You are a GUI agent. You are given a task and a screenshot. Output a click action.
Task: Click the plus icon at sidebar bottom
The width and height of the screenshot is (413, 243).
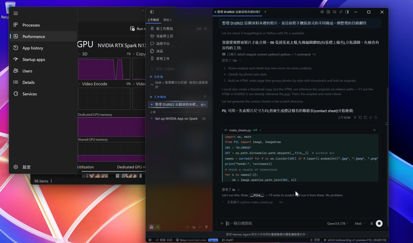(187, 227)
